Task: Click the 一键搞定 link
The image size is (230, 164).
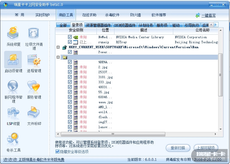Action: click(209, 15)
